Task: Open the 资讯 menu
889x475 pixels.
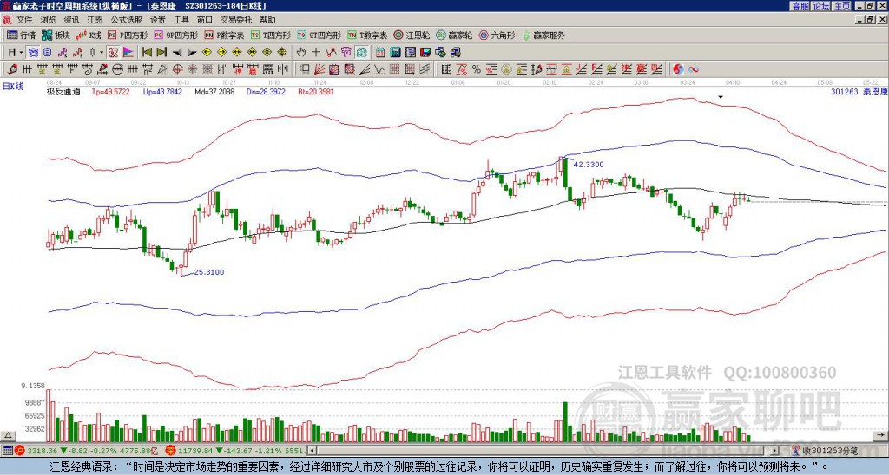Action: pyautogui.click(x=71, y=20)
